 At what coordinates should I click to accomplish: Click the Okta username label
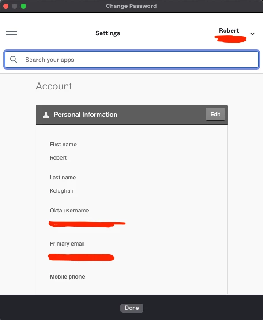tap(69, 211)
